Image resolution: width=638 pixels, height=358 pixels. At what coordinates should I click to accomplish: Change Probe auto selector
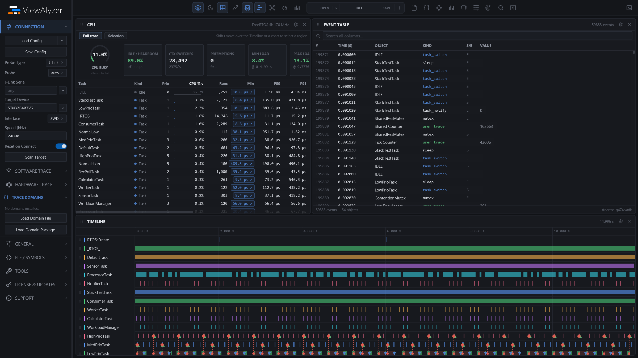click(57, 73)
